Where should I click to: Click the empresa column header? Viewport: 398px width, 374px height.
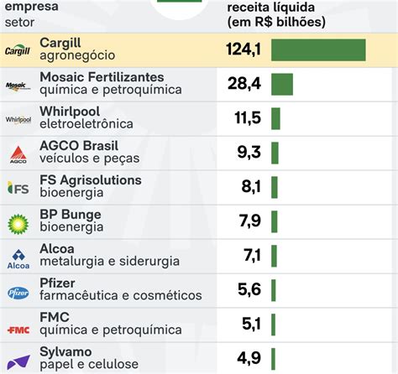32,6
